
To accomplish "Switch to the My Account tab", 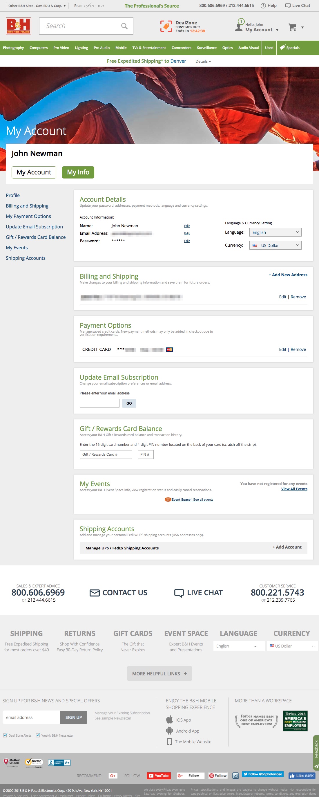I will 34,172.
